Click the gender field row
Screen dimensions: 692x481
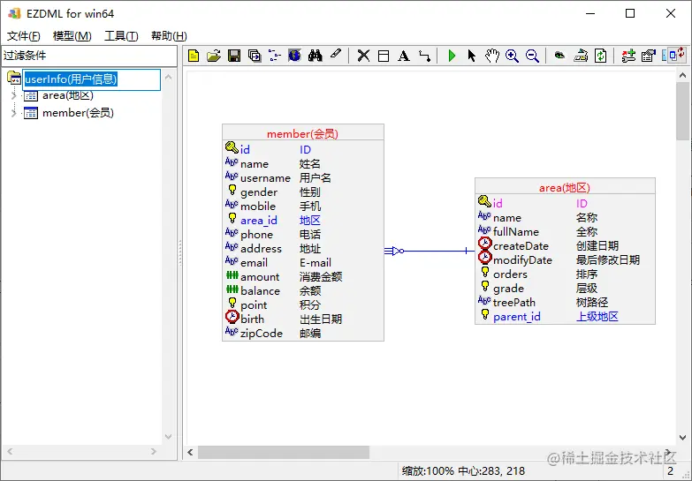pyautogui.click(x=303, y=192)
